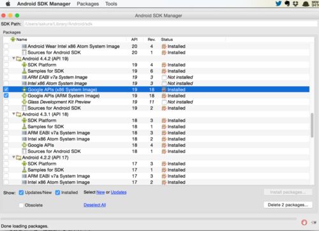Image resolution: width=319 pixels, height=231 pixels.
Task: Click the Install packages button
Action: coord(288,192)
